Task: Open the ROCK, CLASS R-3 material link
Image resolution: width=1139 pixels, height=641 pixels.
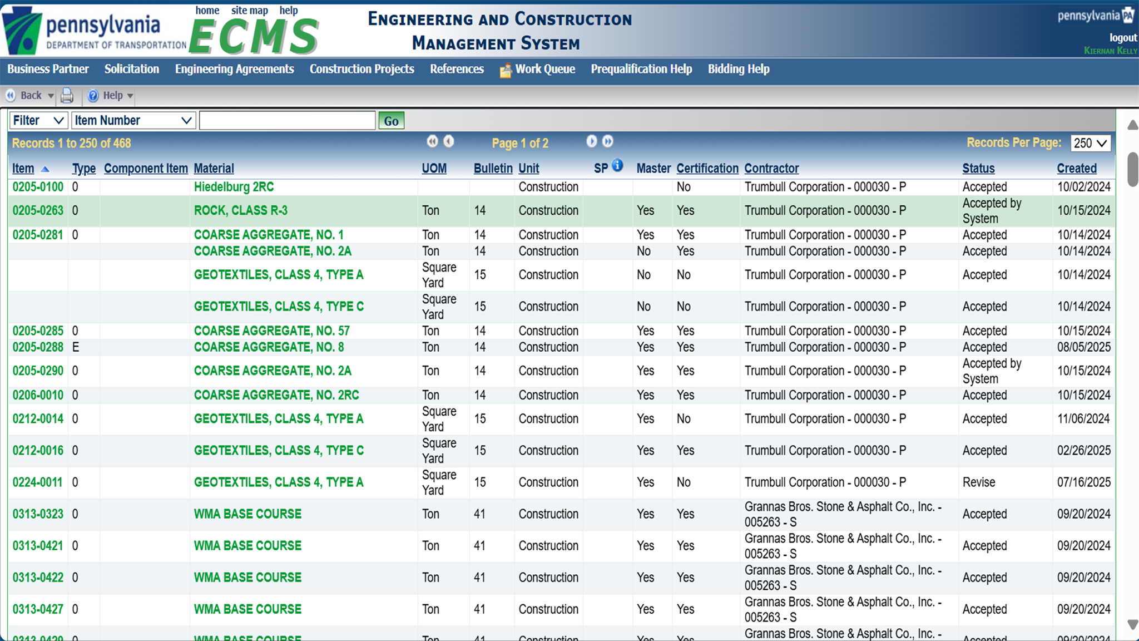Action: 241,211
